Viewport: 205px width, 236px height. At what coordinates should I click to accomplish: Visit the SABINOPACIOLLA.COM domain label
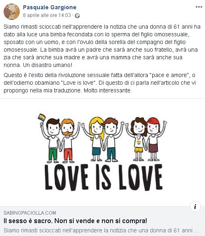point(30,213)
